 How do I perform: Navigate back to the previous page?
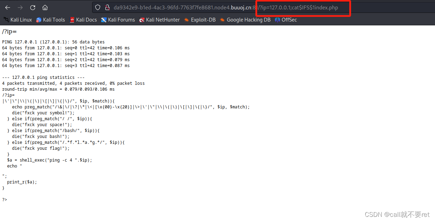7,7
